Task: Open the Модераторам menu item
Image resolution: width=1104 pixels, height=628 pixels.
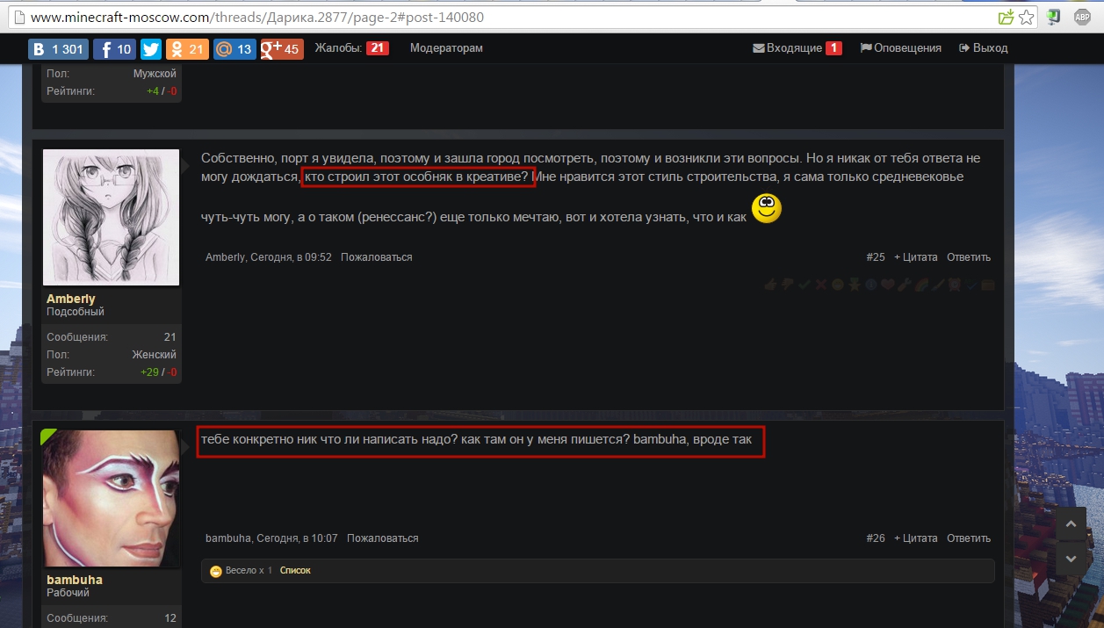Action: click(x=446, y=48)
